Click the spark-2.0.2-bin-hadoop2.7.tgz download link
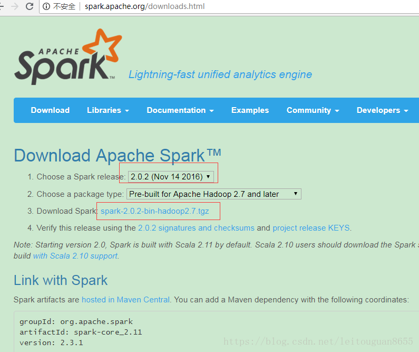Image resolution: width=419 pixels, height=352 pixels. pos(155,211)
